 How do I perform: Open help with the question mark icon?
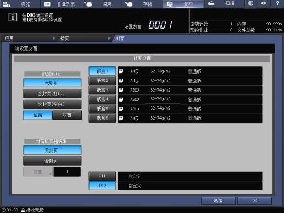[x=277, y=3]
